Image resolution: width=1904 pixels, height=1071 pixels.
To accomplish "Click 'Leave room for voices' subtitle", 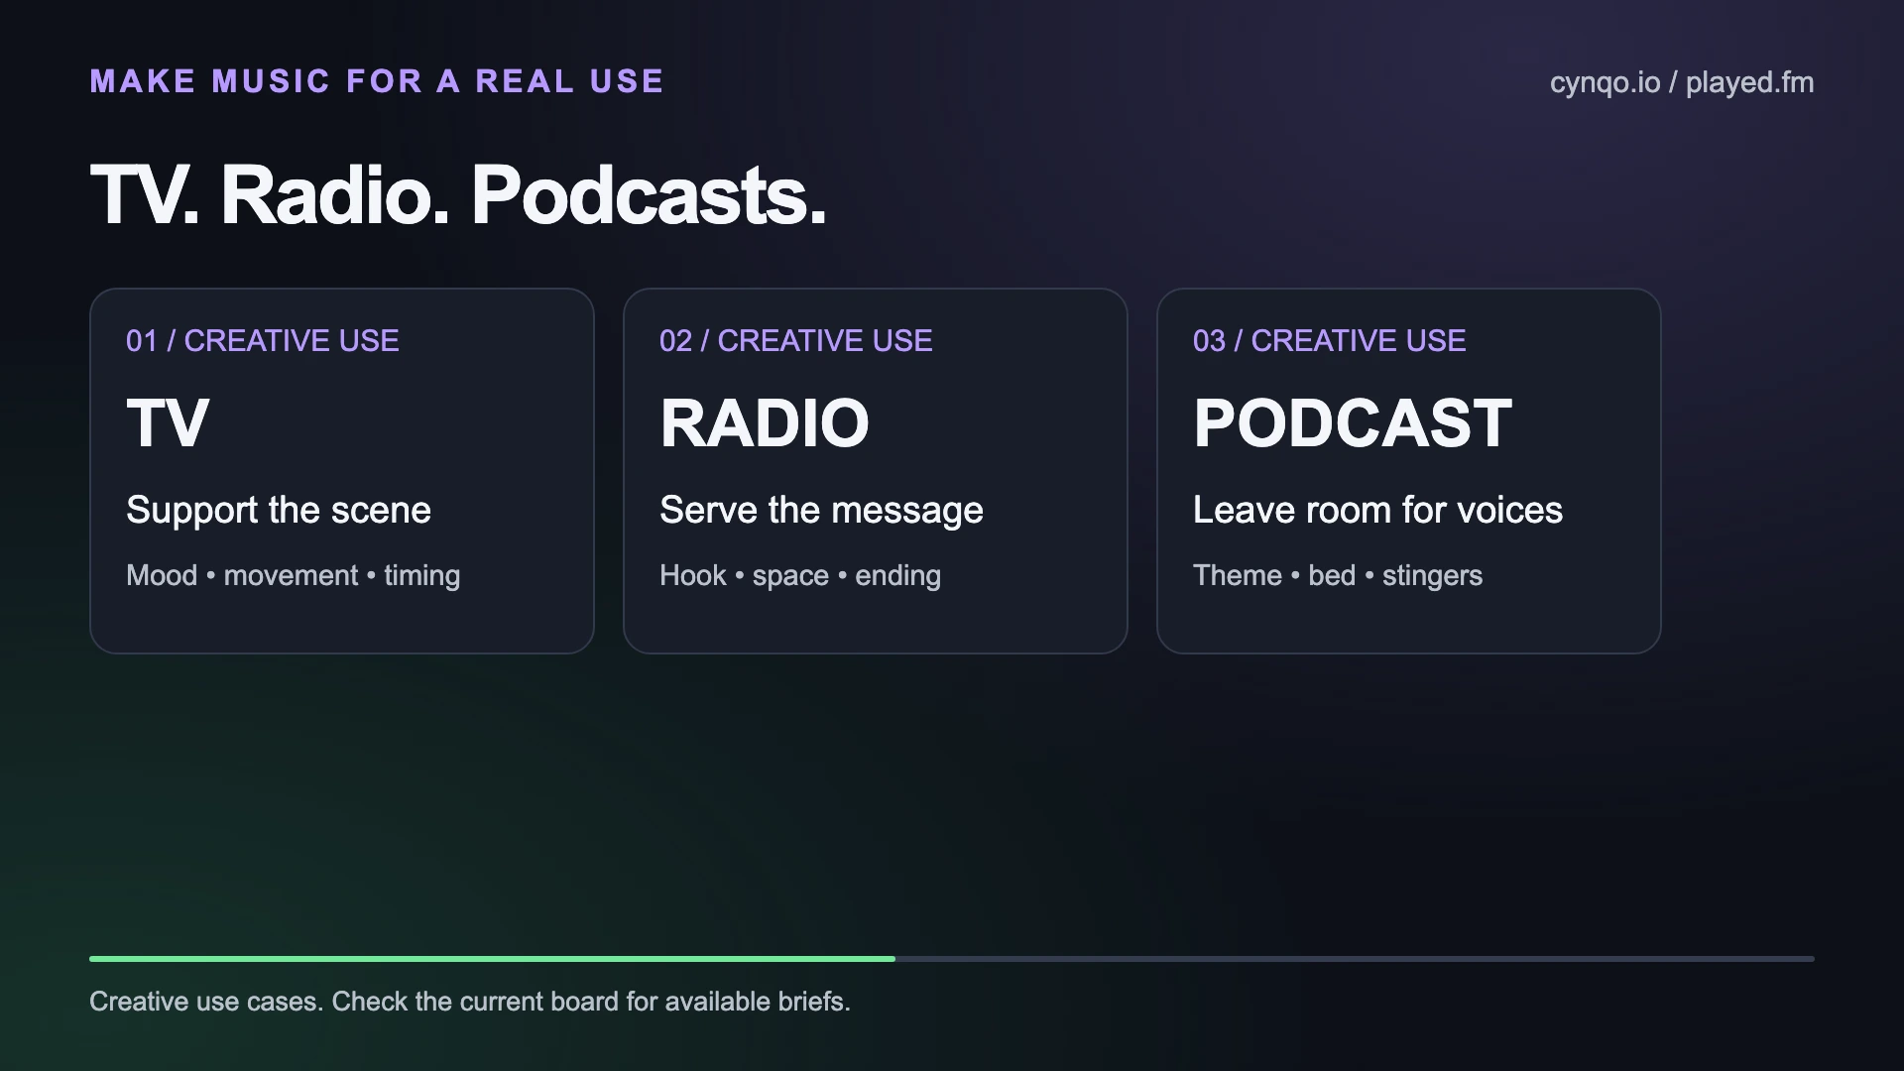I will 1378,510.
